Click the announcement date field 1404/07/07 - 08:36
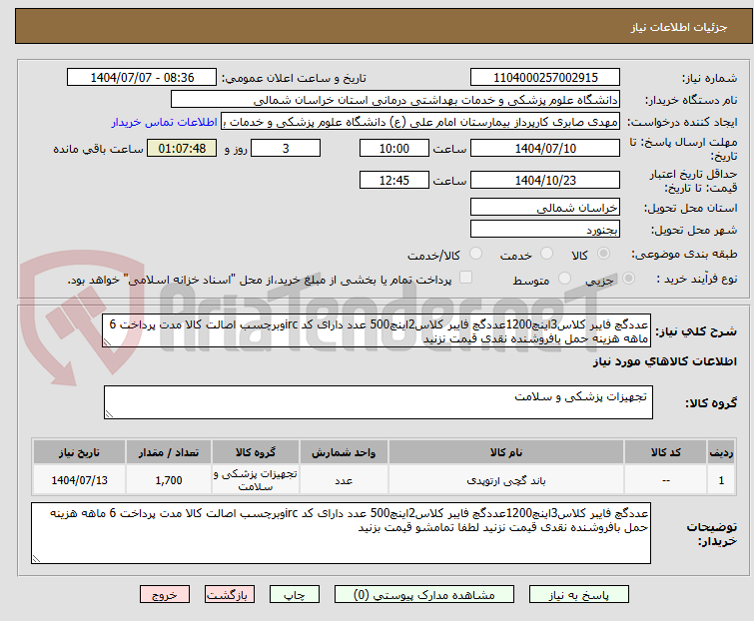Screen dimensions: 754x621 pyautogui.click(x=142, y=78)
